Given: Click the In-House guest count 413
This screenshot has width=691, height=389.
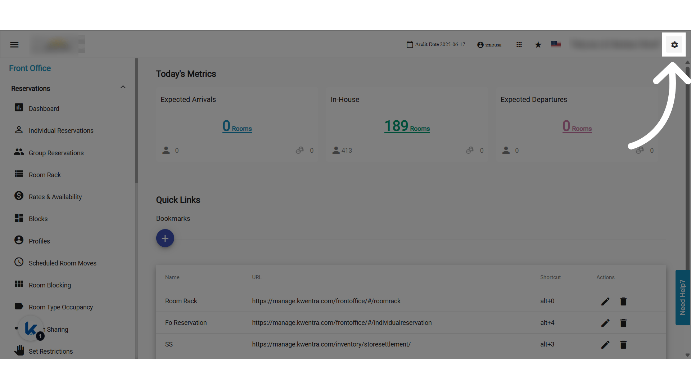Looking at the screenshot, I should [x=347, y=150].
